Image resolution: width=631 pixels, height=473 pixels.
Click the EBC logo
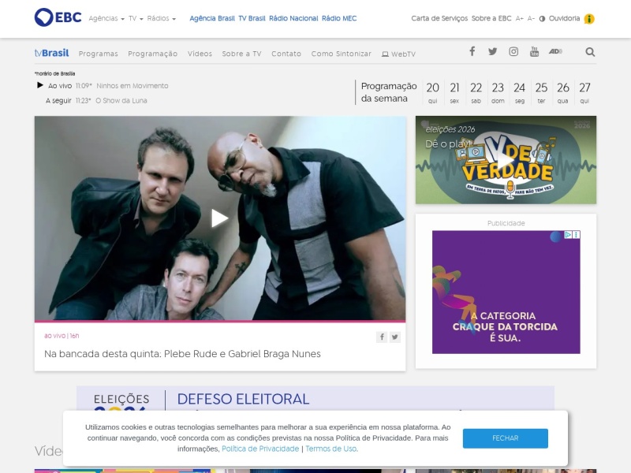coord(58,17)
